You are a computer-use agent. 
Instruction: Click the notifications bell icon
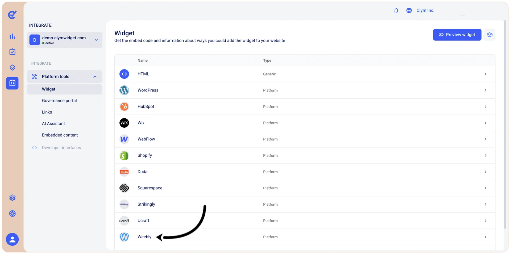[x=396, y=10]
